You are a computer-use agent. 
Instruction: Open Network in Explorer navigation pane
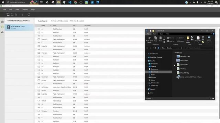click(153, 89)
